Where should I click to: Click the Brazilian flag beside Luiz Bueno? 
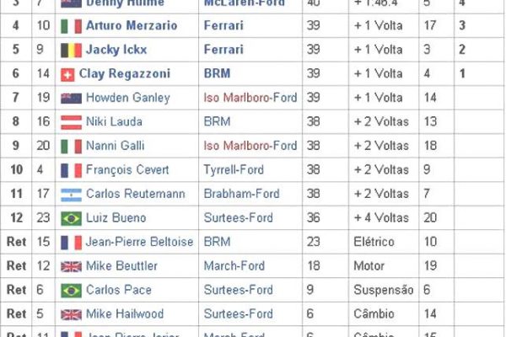[x=72, y=219]
